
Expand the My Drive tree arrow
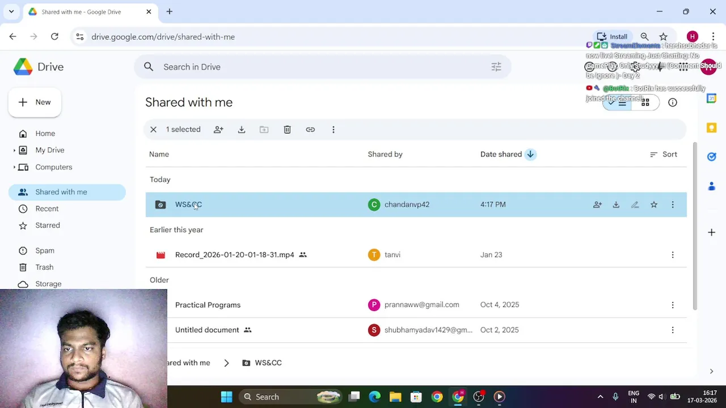[14, 150]
